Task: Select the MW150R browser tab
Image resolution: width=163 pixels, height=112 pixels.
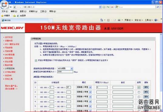Action: tap(24, 20)
